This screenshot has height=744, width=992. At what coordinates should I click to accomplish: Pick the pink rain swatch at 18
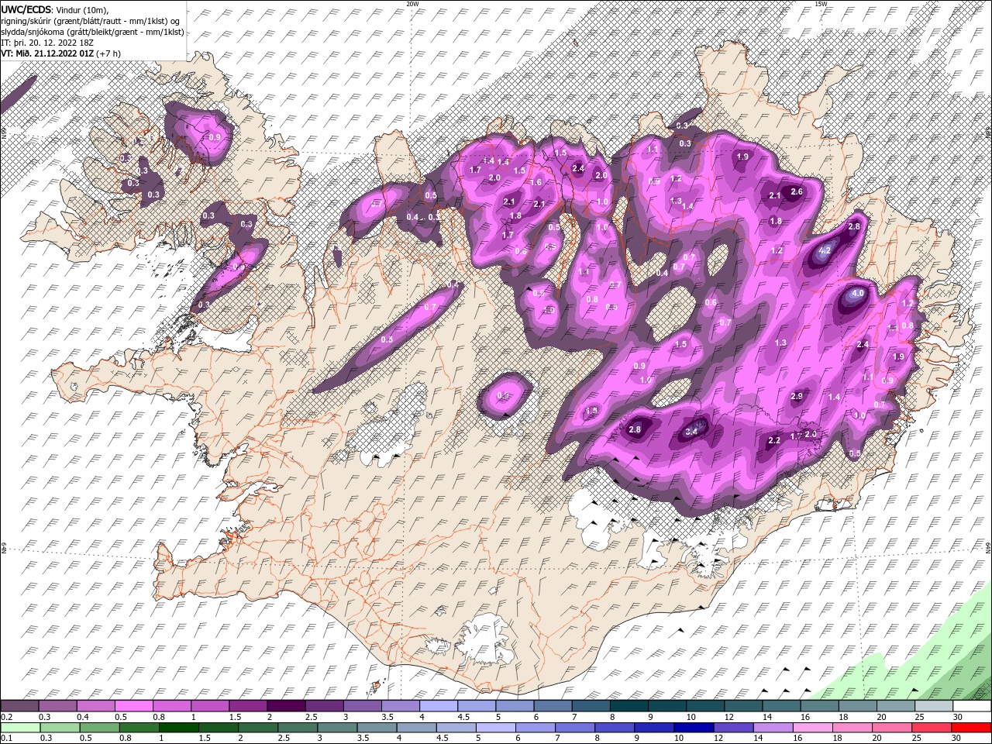coord(851,727)
